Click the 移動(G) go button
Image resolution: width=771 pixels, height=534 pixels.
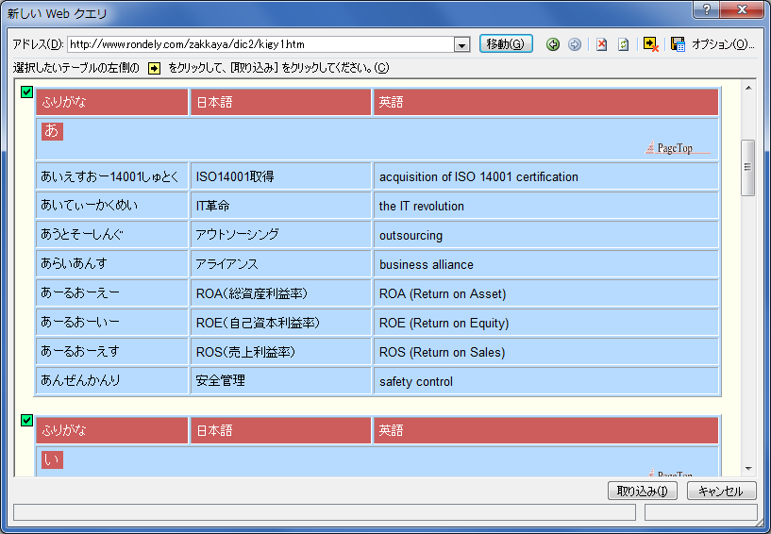(506, 44)
